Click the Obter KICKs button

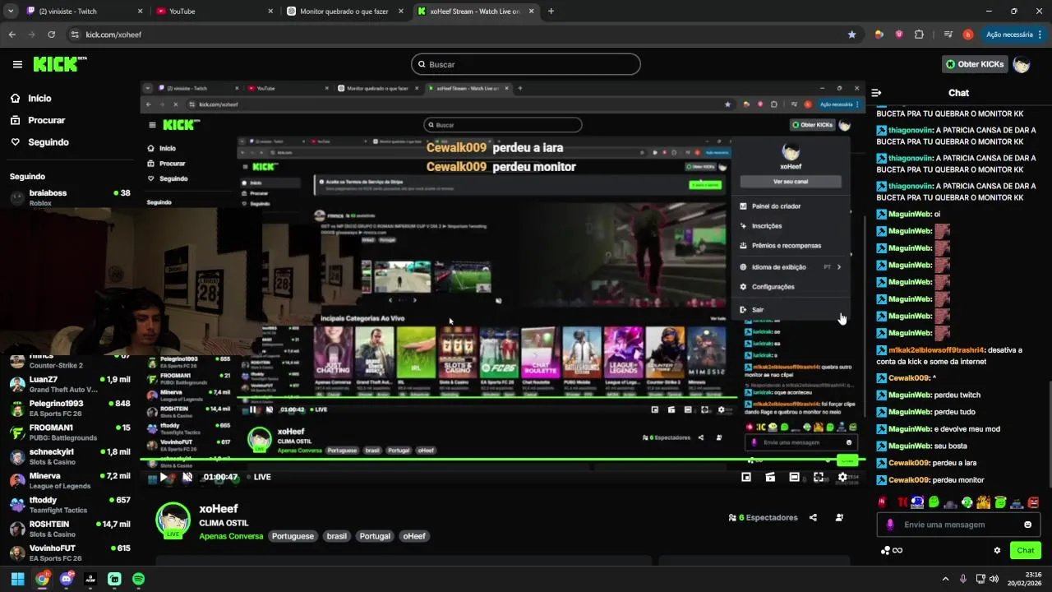[x=974, y=64]
